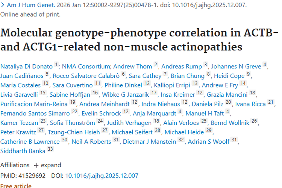Click author Purificacion Marin-Reina
Screen dimensions: 282x188
coord(34,104)
